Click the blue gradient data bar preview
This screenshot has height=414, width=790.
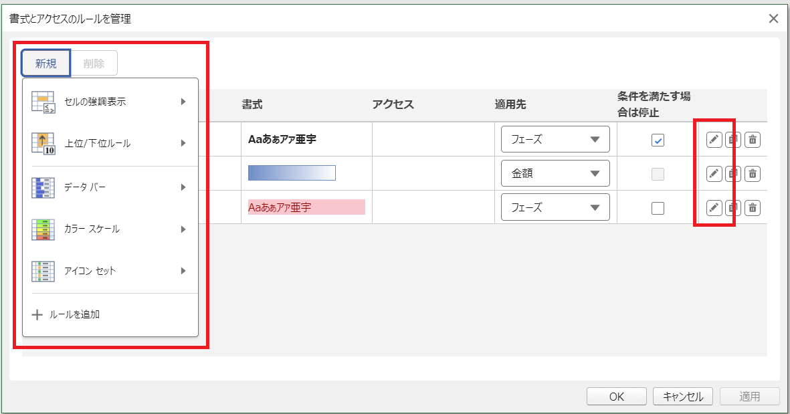(x=292, y=173)
